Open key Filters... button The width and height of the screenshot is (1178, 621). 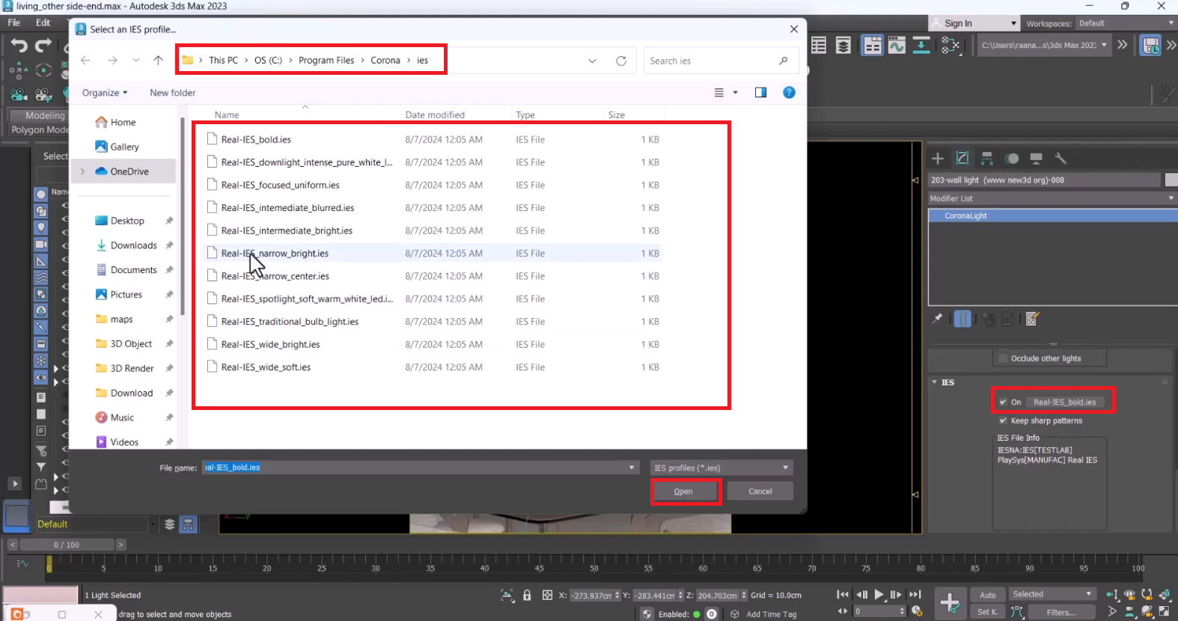pos(1060,612)
